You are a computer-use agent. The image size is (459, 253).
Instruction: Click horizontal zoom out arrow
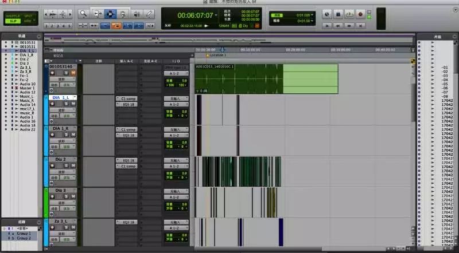(46, 14)
